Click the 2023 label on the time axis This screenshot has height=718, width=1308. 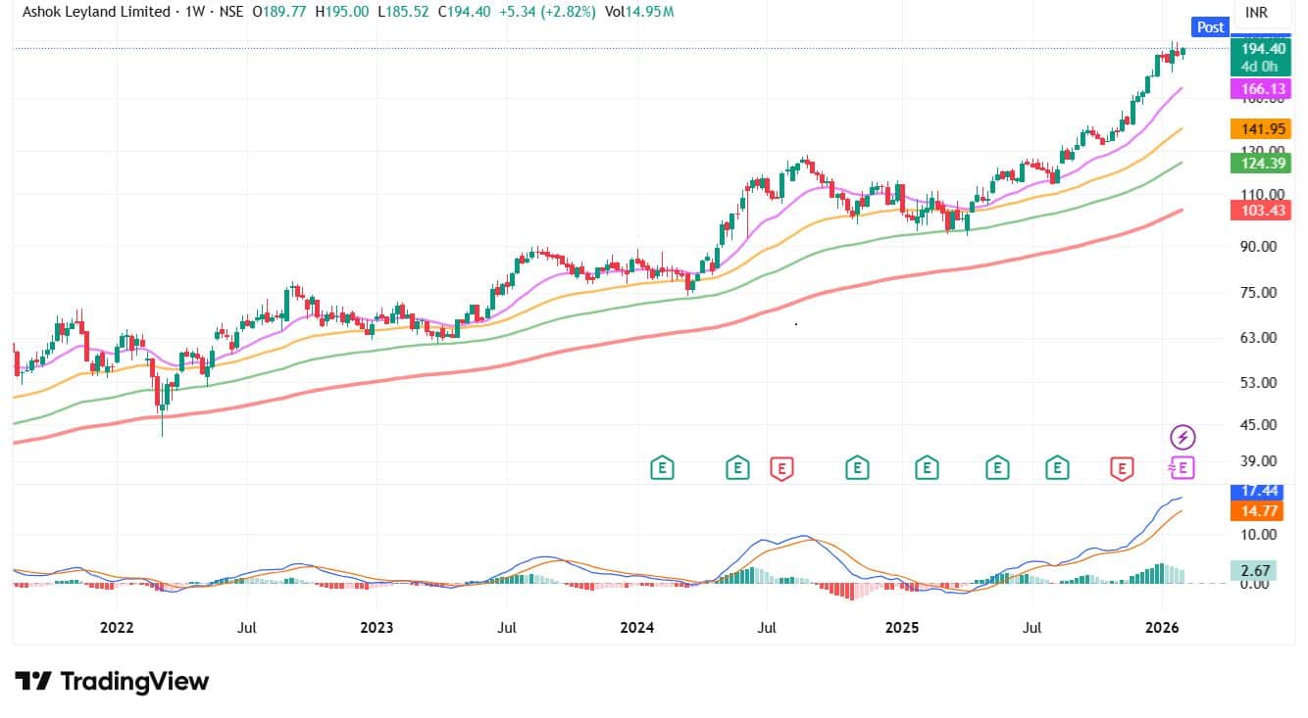377,626
